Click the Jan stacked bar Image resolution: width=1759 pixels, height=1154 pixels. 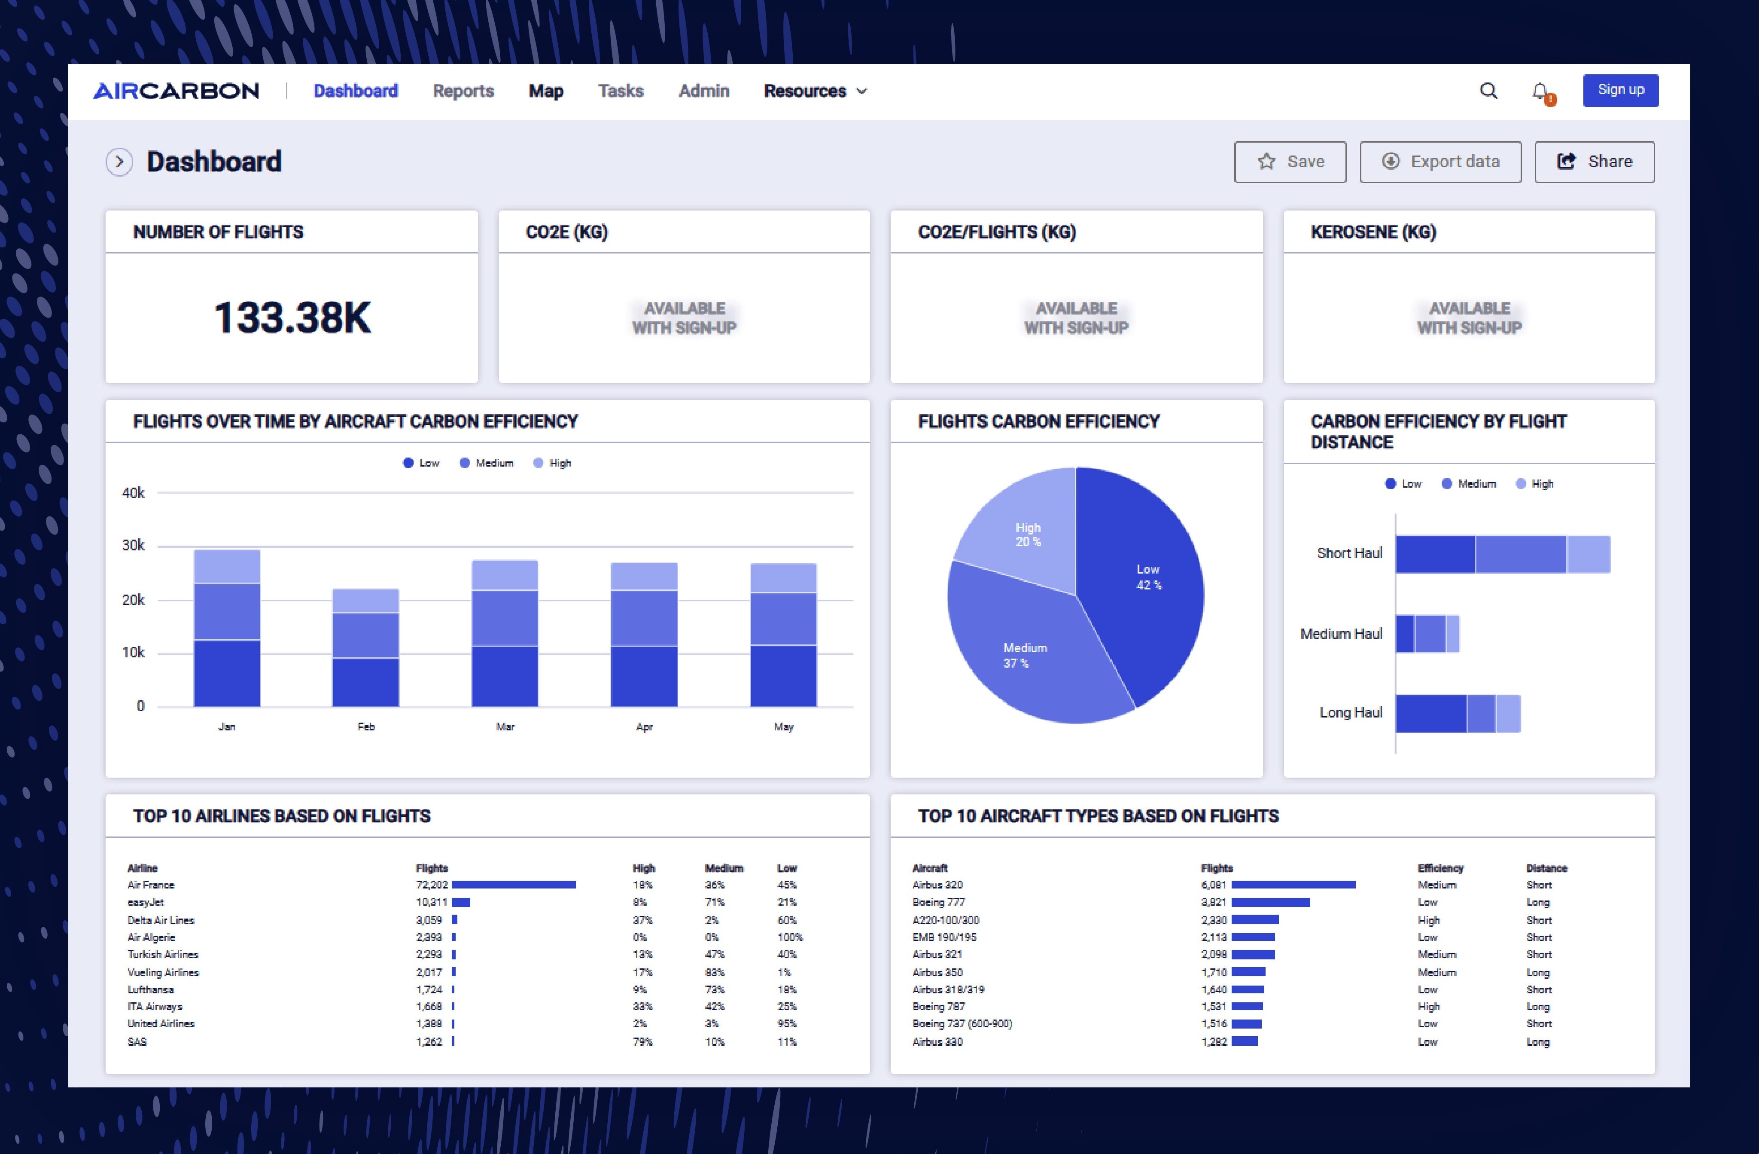[x=227, y=629]
